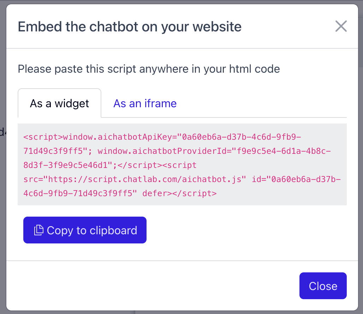Click the script.chatlab.com URL in the code
The image size is (363, 314).
click(147, 179)
